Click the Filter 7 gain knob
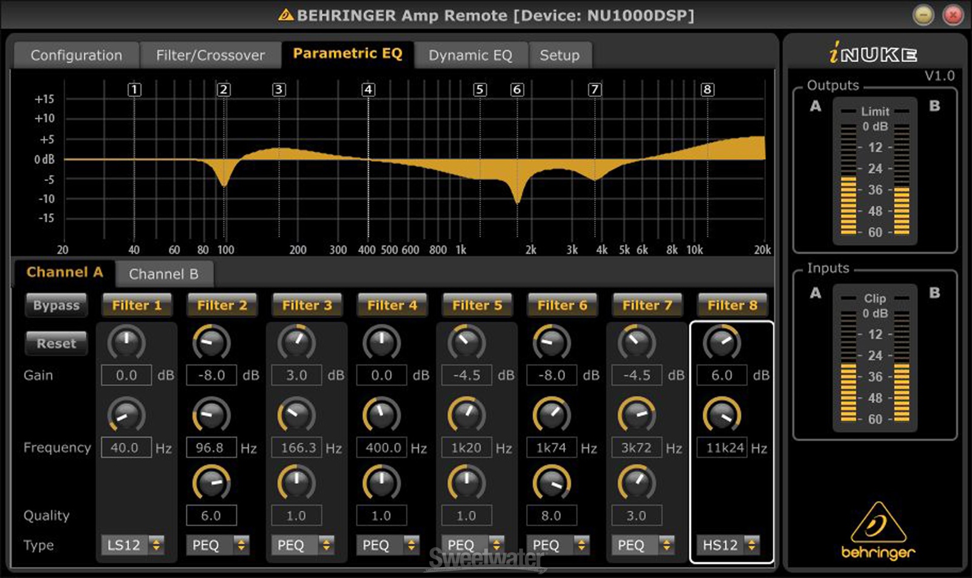Image resolution: width=972 pixels, height=578 pixels. coord(637,342)
